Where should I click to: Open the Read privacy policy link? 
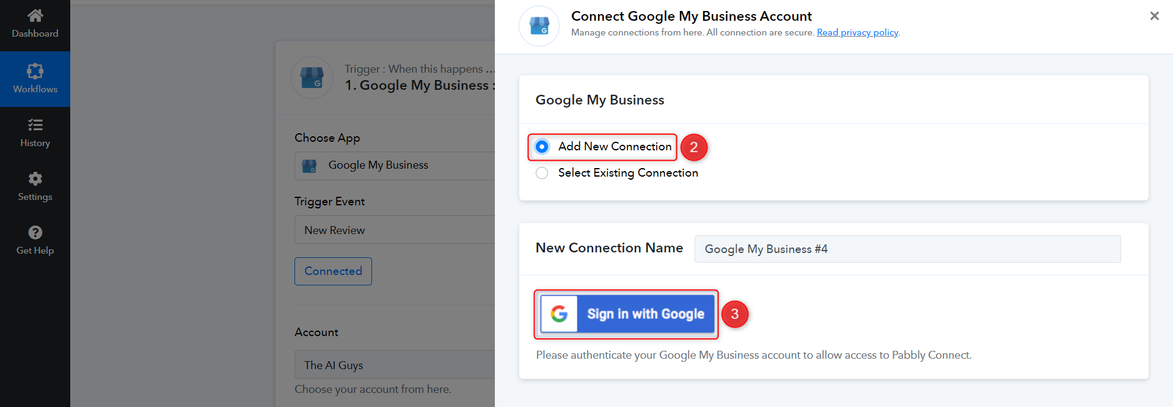[x=857, y=32]
